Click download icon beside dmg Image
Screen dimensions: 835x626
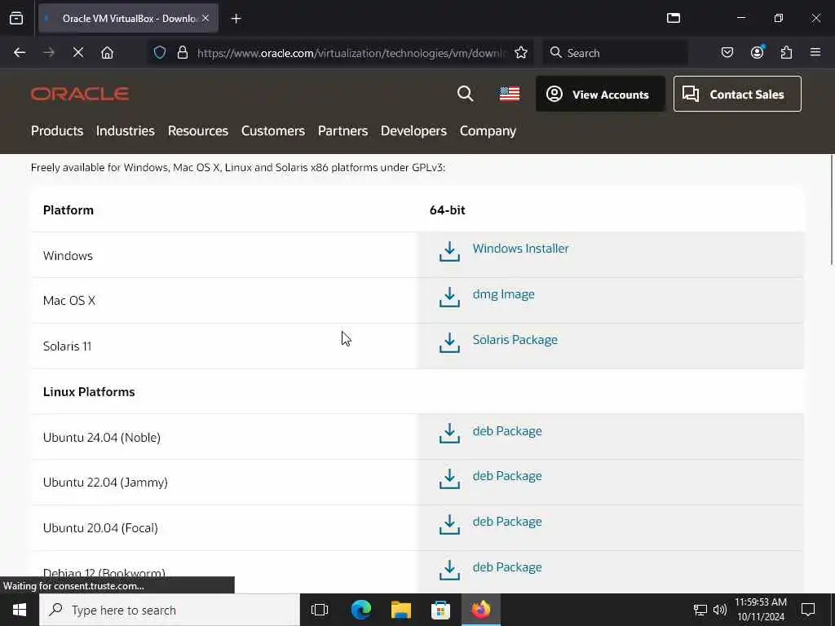point(449,298)
